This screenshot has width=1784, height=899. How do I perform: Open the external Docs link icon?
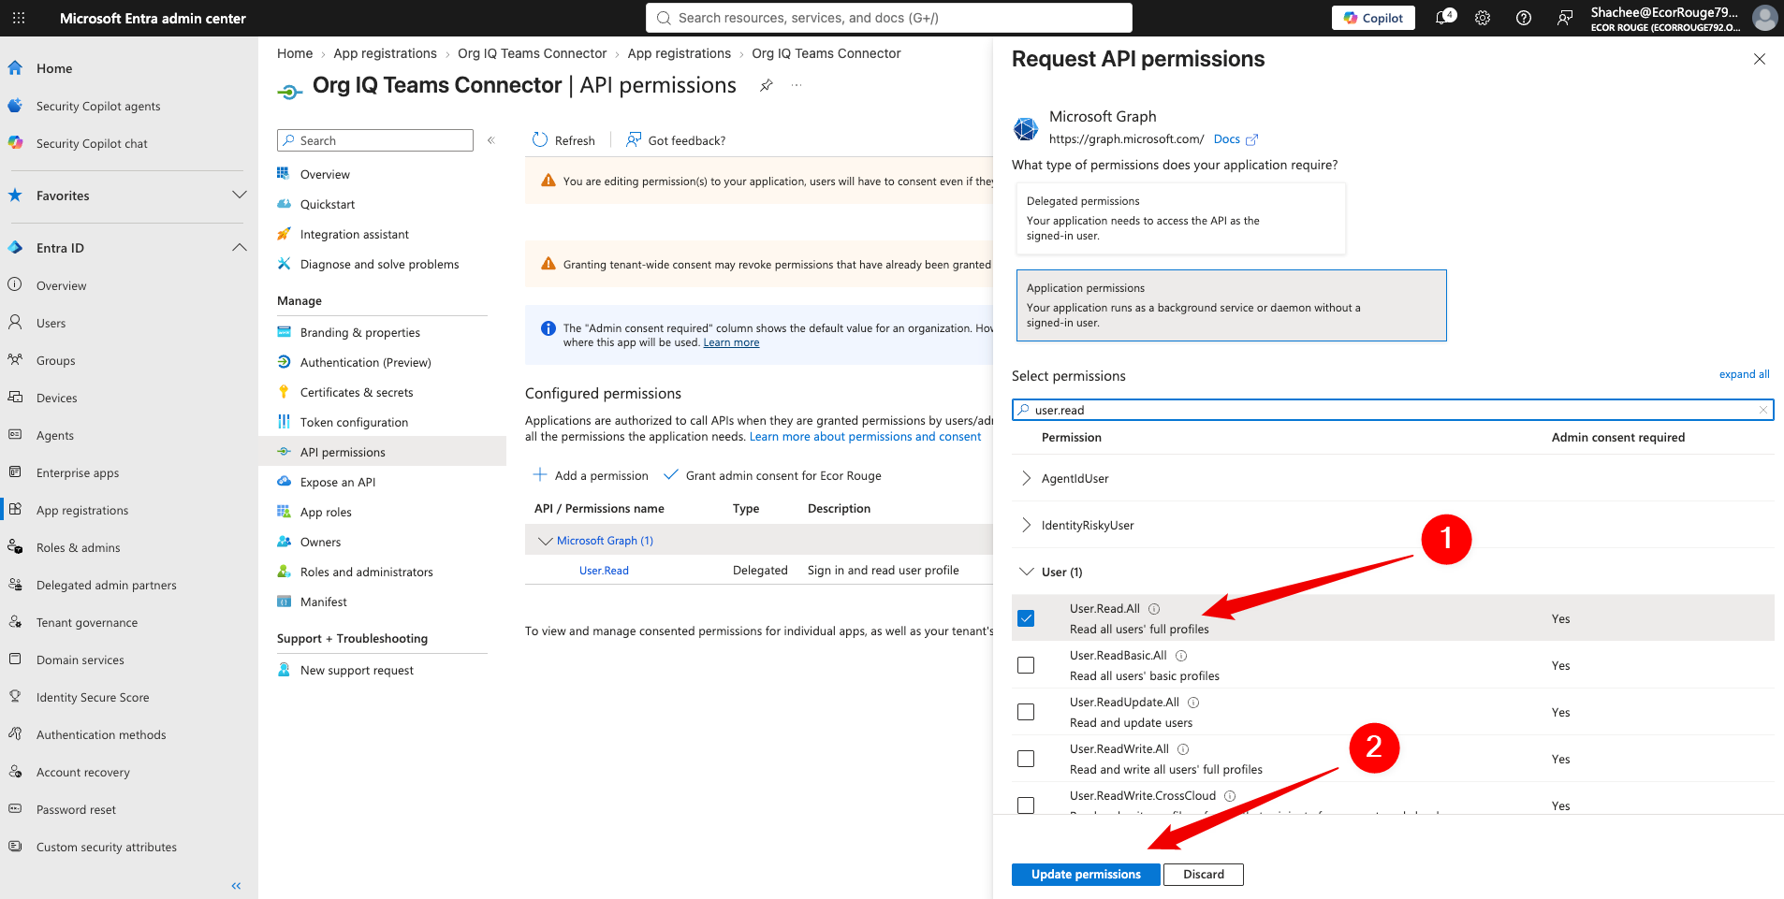click(1251, 139)
